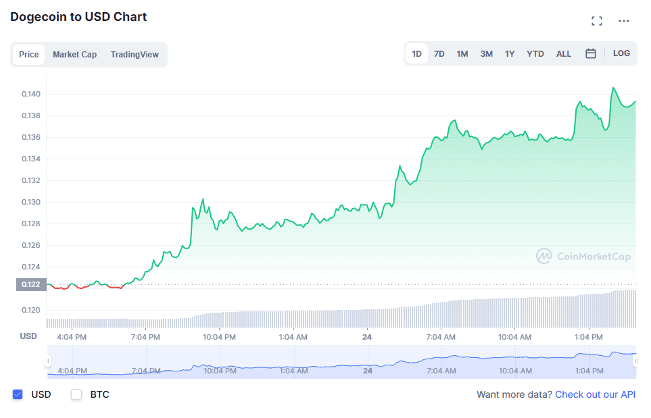Open the TradingView tab
Viewport: 651px width, 418px height.
[x=135, y=55]
